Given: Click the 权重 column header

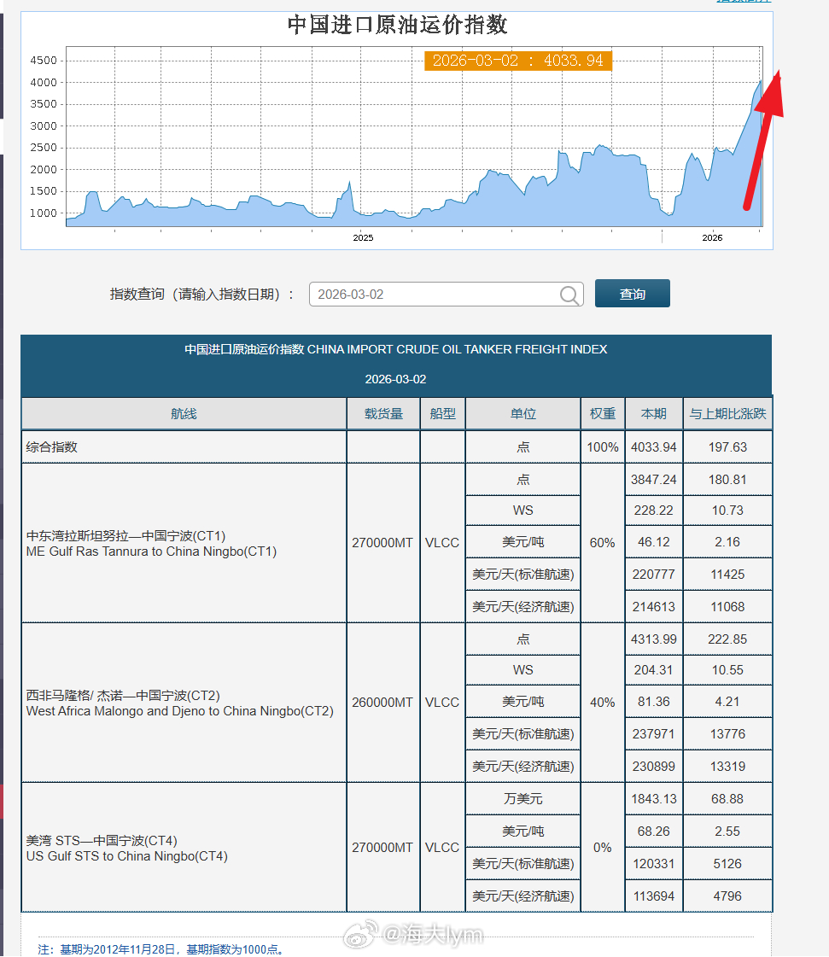Looking at the screenshot, I should point(602,413).
